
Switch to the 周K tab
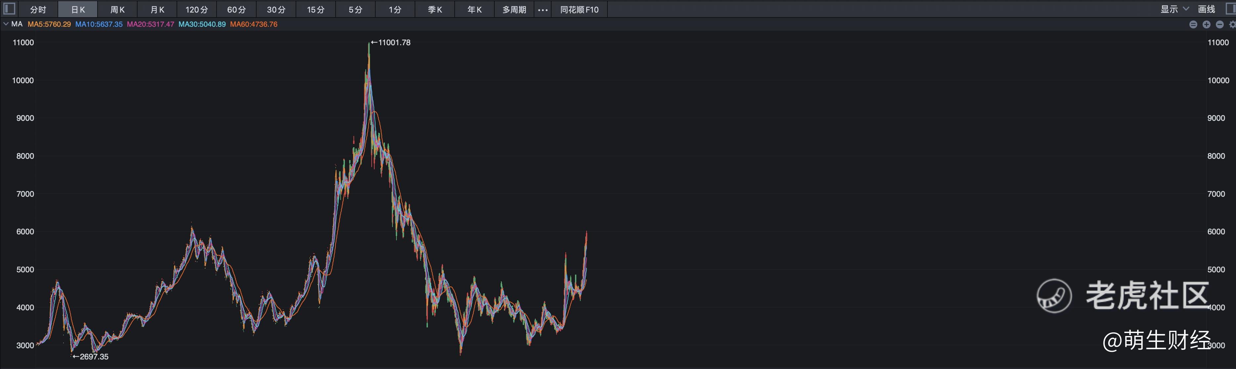[118, 10]
